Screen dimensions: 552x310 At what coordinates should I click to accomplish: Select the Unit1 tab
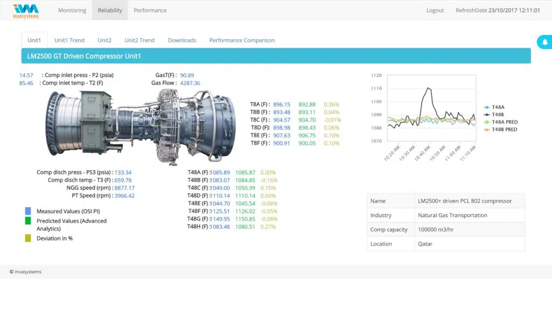click(x=34, y=40)
